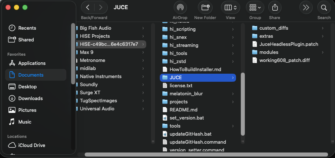Select the Soundly folder
The width and height of the screenshot is (335, 158).
[x=111, y=84]
